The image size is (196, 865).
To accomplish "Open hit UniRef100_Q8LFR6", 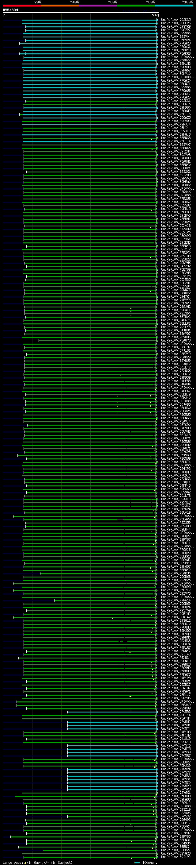I will click(176, 23).
